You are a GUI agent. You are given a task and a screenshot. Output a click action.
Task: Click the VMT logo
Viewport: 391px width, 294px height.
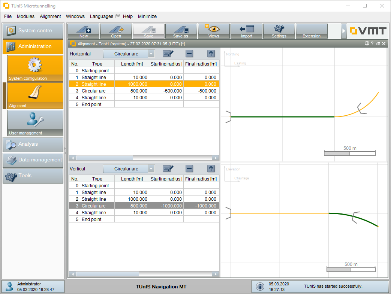(367, 31)
